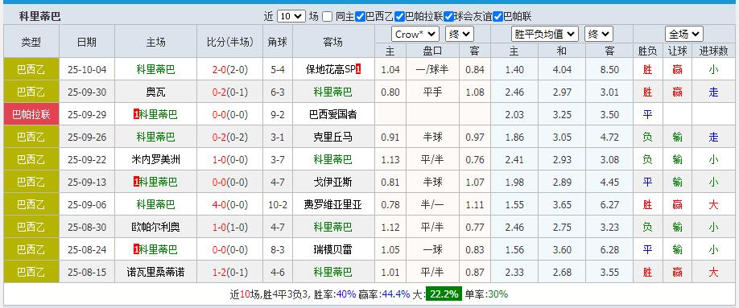Select the 负 result on 25-08-30
This screenshot has width=739, height=308.
(647, 227)
